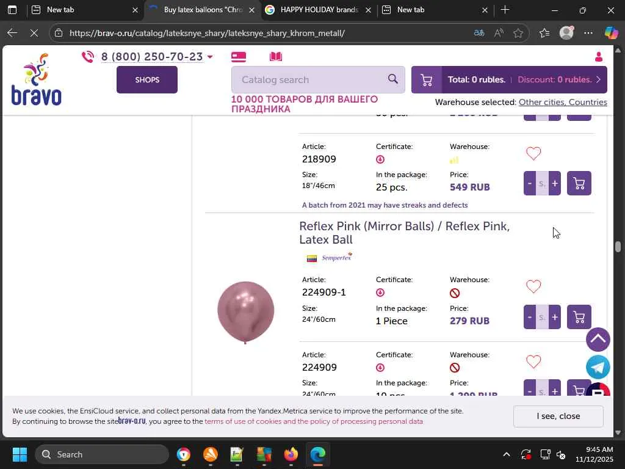Add article 218909 to cart

pos(579,183)
